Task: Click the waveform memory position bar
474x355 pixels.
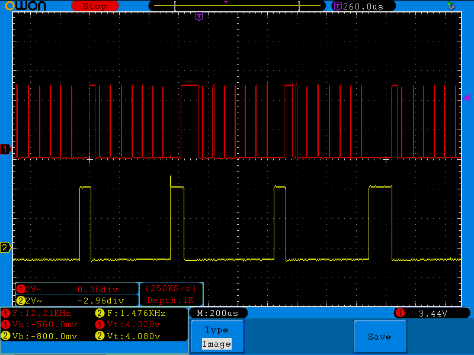Action: 237,5
